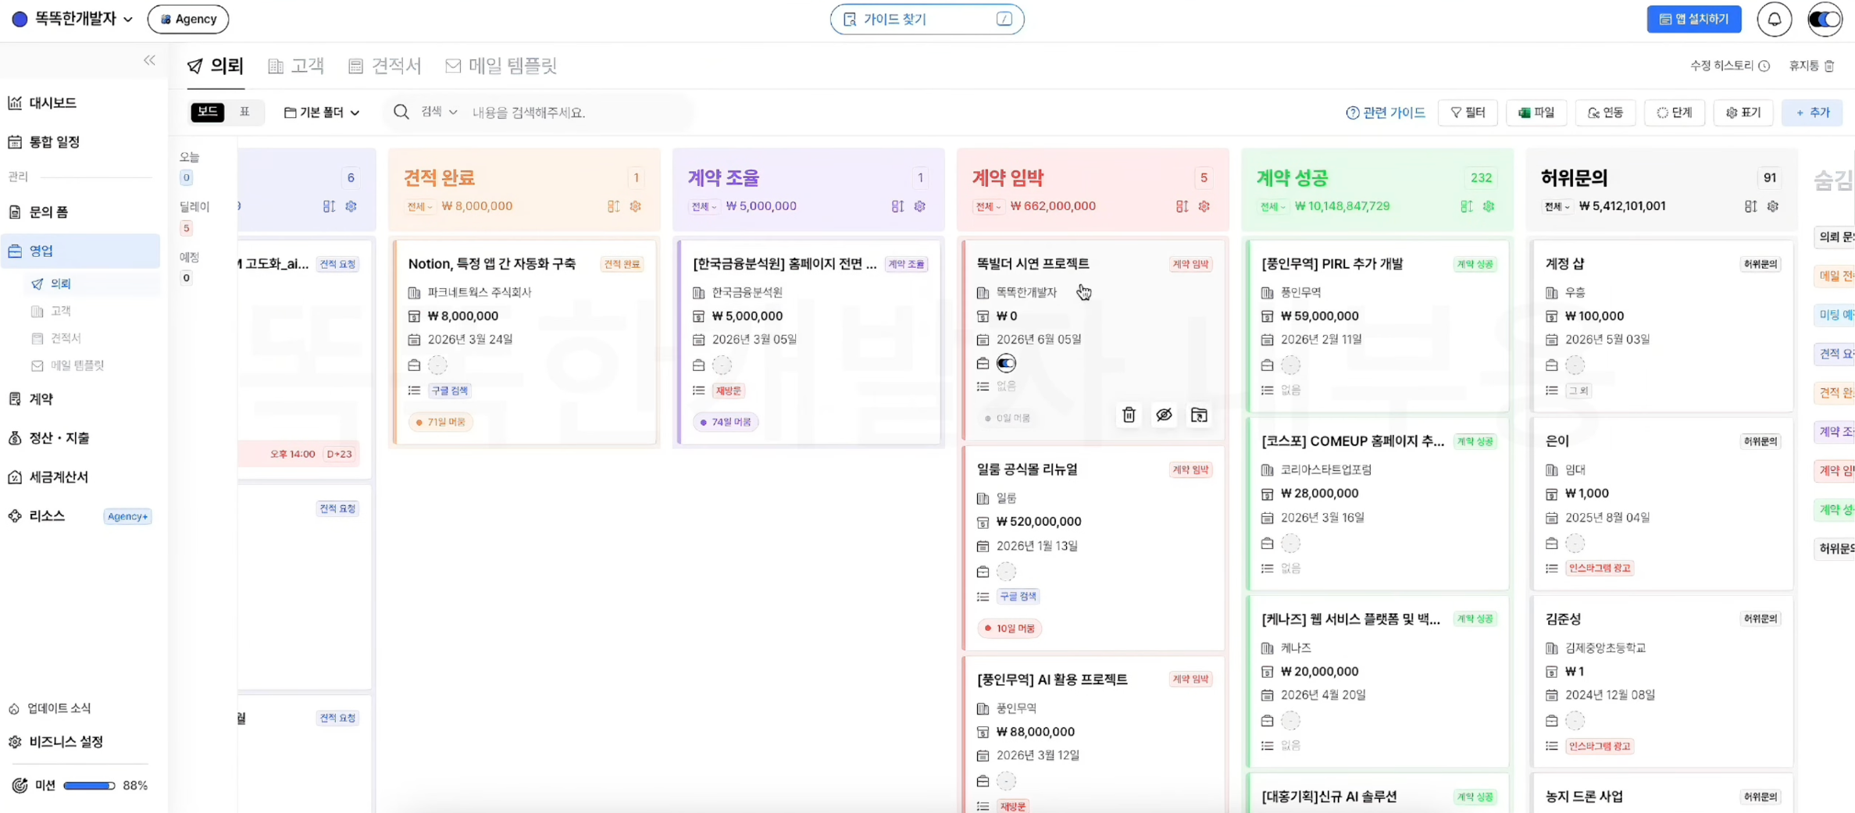Click assignee avatar on 똑빌더 시연 프로젝트 card

click(x=1006, y=363)
